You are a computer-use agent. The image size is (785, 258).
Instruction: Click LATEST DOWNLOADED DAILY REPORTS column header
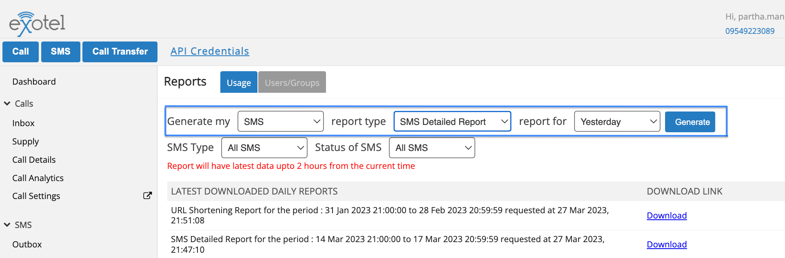tap(254, 191)
